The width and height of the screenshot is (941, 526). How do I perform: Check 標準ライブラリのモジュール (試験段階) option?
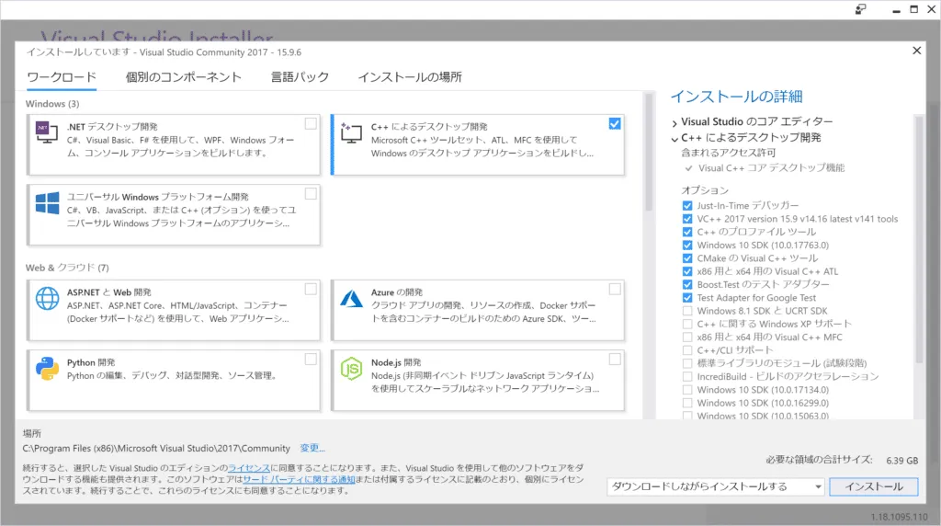pos(687,363)
